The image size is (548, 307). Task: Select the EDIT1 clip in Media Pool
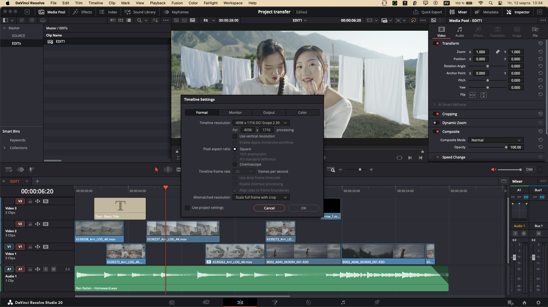pyautogui.click(x=60, y=41)
